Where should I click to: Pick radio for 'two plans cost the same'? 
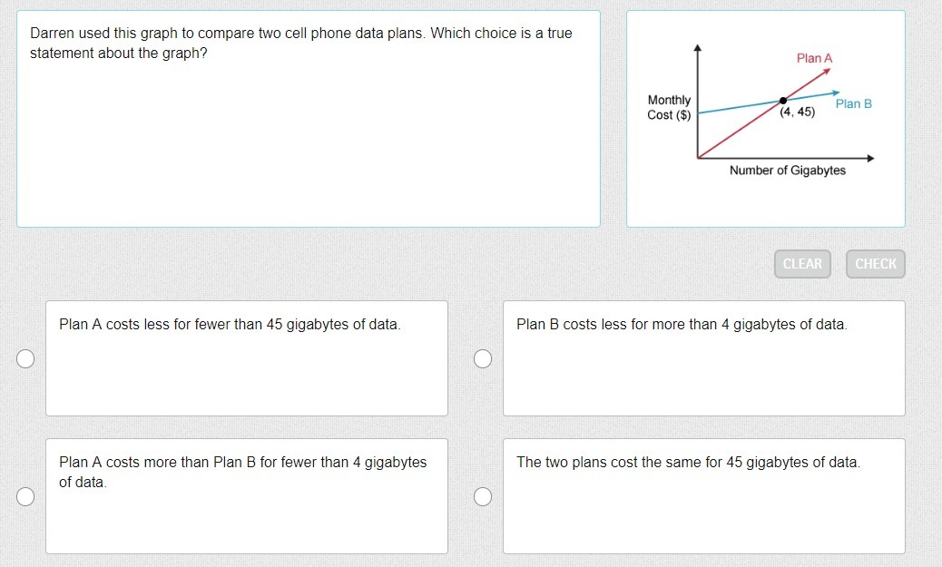pyautogui.click(x=484, y=496)
